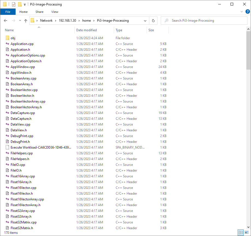The image size is (251, 236).
Task: Click the Properties quick access icon
Action: [14, 4]
